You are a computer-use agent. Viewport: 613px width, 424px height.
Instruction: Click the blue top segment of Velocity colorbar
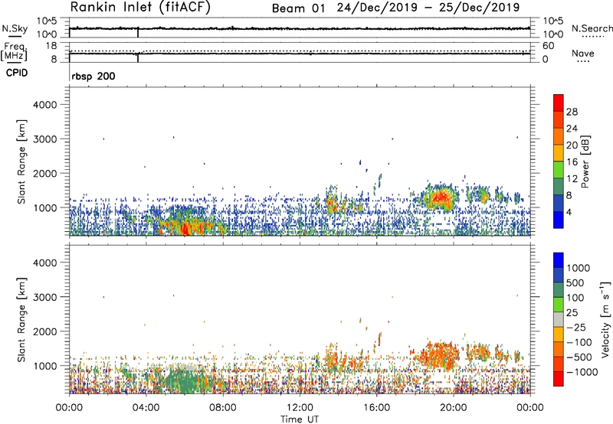pyautogui.click(x=559, y=260)
